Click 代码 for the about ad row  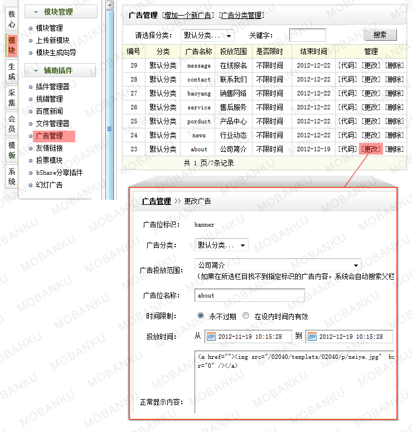click(347, 149)
